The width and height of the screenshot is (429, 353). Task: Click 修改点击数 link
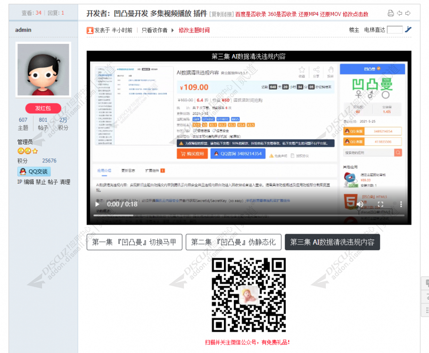(x=355, y=14)
